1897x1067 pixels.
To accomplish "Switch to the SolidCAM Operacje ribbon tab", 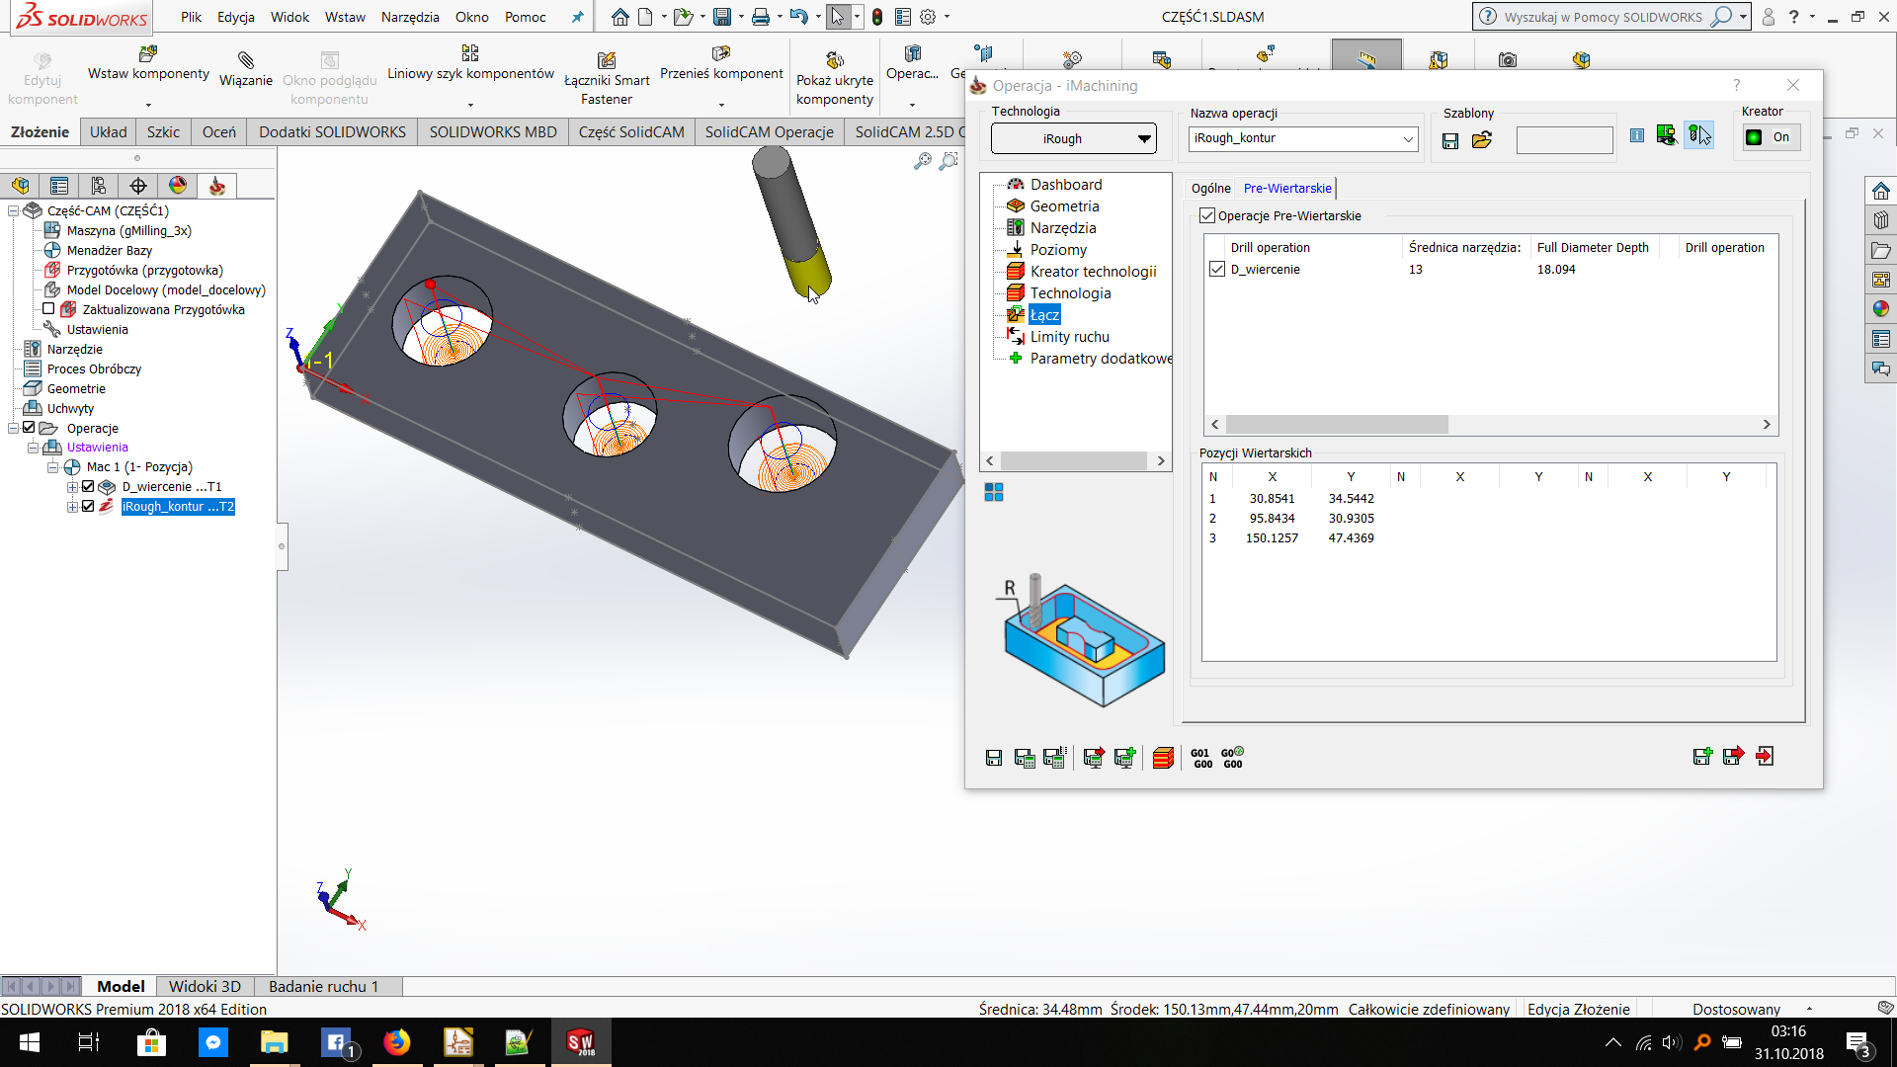I will coord(769,132).
